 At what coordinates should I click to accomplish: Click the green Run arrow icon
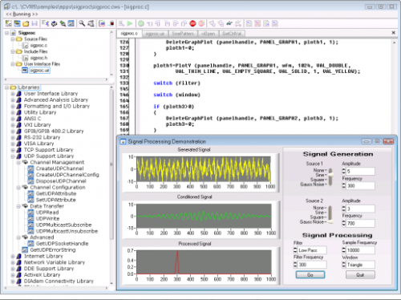click(x=130, y=23)
